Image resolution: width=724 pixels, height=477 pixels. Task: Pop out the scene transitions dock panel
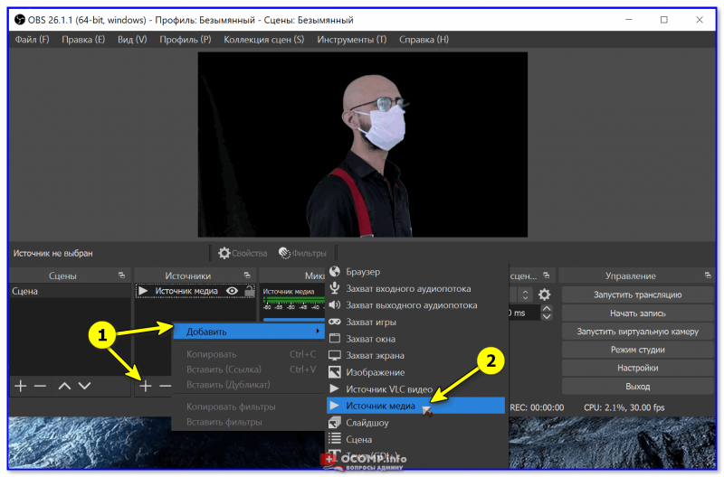[547, 276]
